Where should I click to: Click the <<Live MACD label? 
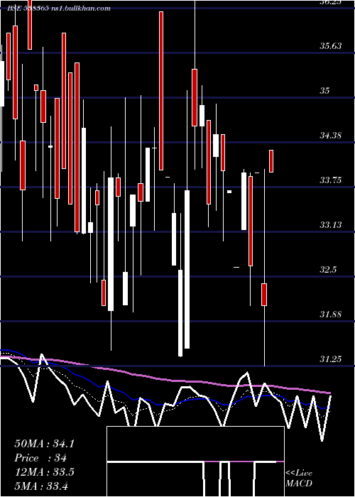coord(299,478)
